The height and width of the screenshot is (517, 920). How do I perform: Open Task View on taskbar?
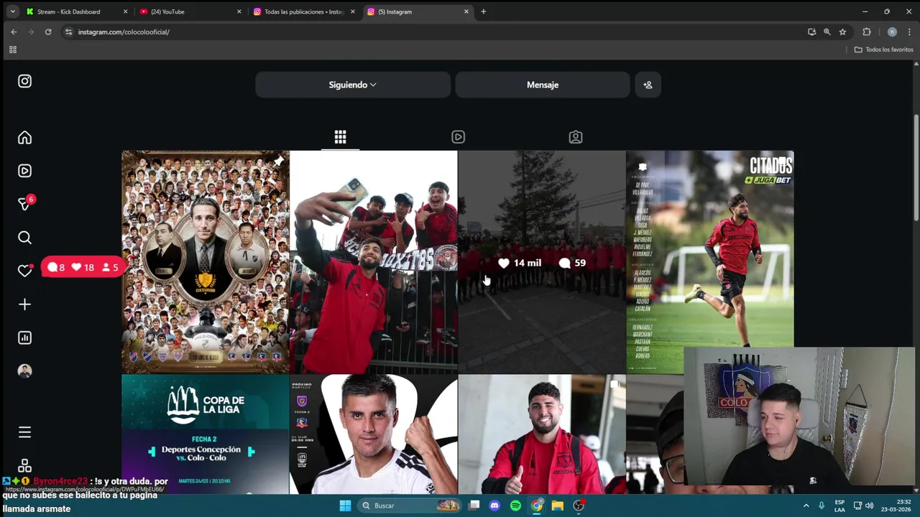[x=474, y=506]
